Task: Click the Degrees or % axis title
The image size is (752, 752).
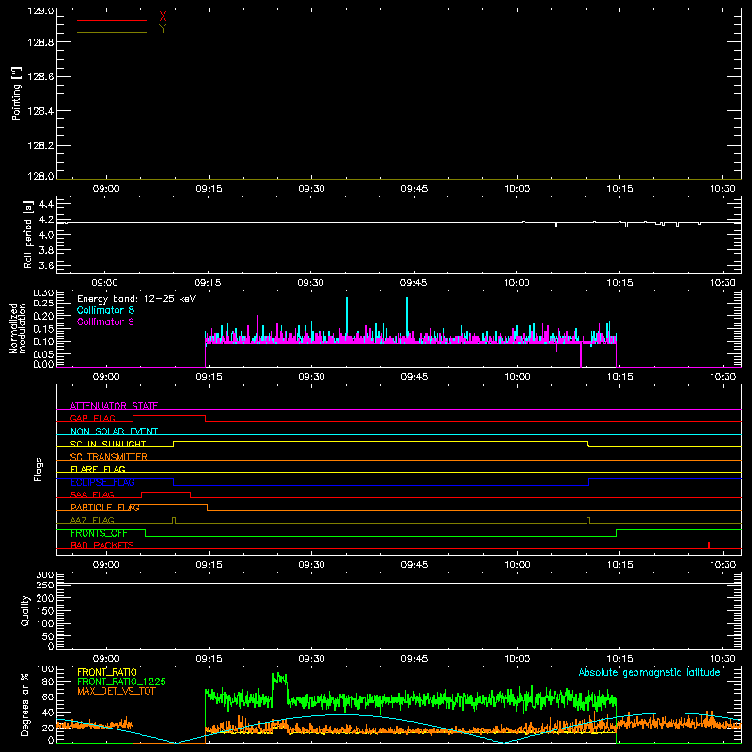Action: coord(24,705)
